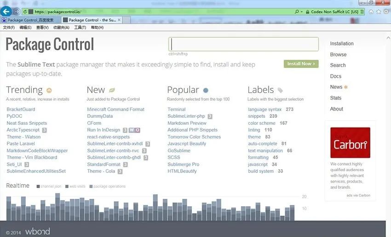Click the home icon in browser toolbar
Image resolution: width=391 pixels, height=237 pixels.
[x=371, y=12]
